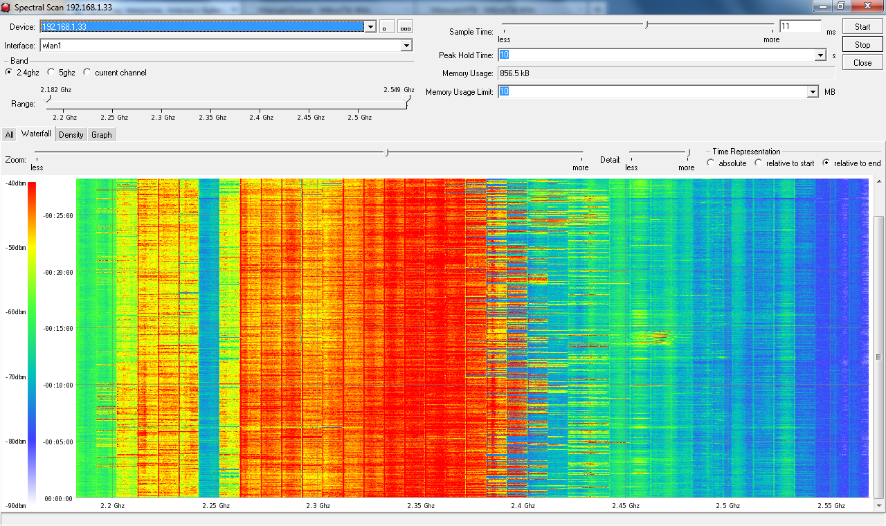This screenshot has height=526, width=886.
Task: Click the Memory Usage value 856.5 kB
Action: click(x=515, y=73)
